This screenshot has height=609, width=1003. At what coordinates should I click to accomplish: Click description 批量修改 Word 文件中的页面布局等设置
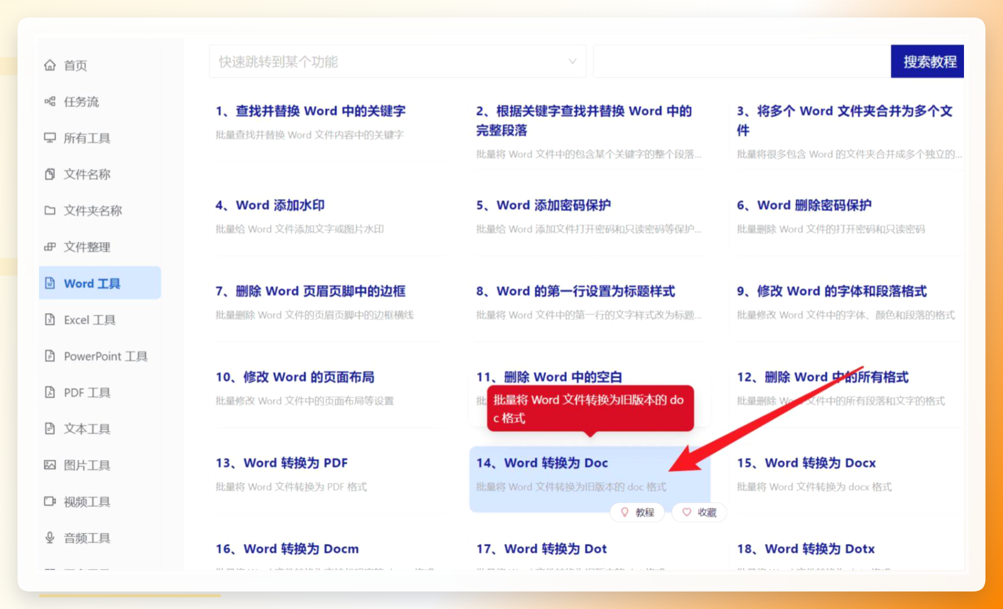click(305, 401)
